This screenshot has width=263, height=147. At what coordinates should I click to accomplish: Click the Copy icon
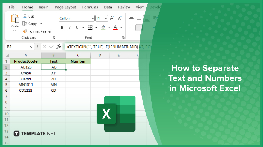pyautogui.click(x=25, y=24)
